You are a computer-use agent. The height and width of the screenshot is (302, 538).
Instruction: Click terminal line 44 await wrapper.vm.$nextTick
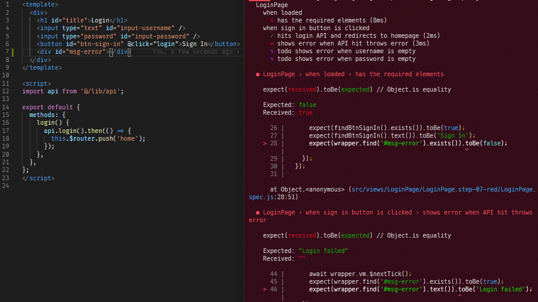tap(341, 274)
